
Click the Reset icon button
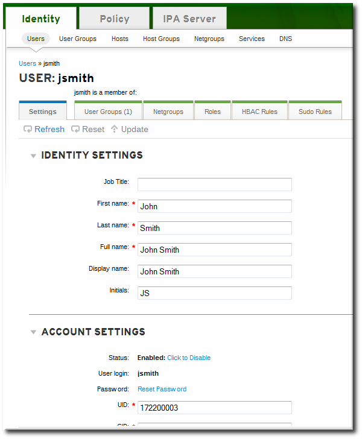75,129
